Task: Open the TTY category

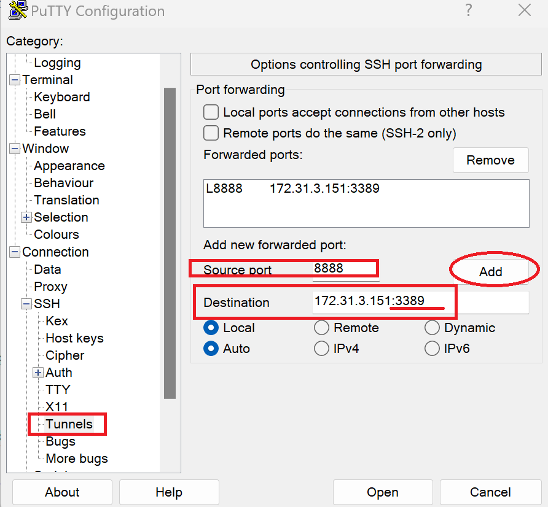Action: click(58, 390)
